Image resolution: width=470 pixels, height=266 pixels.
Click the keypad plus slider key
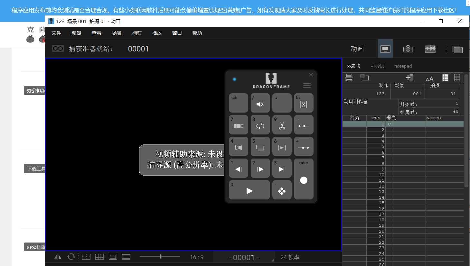pos(304,146)
